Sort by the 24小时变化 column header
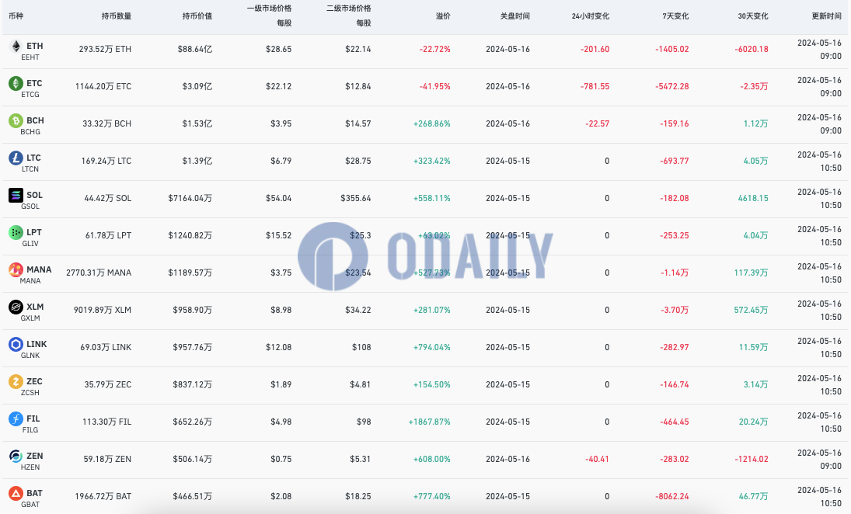Image resolution: width=851 pixels, height=514 pixels. [591, 16]
